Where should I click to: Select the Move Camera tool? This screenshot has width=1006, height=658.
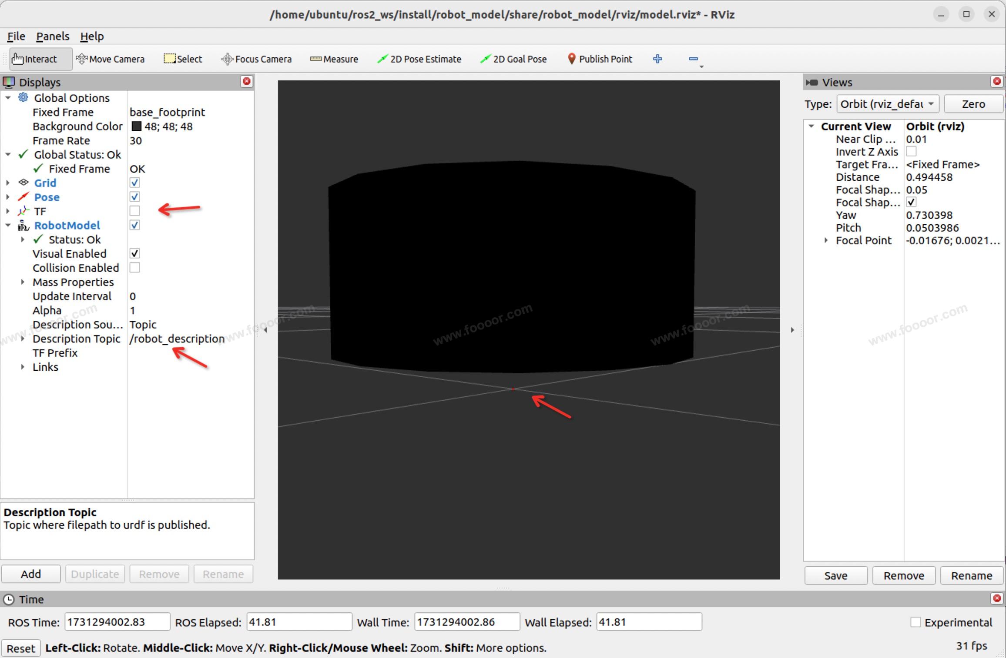[110, 59]
